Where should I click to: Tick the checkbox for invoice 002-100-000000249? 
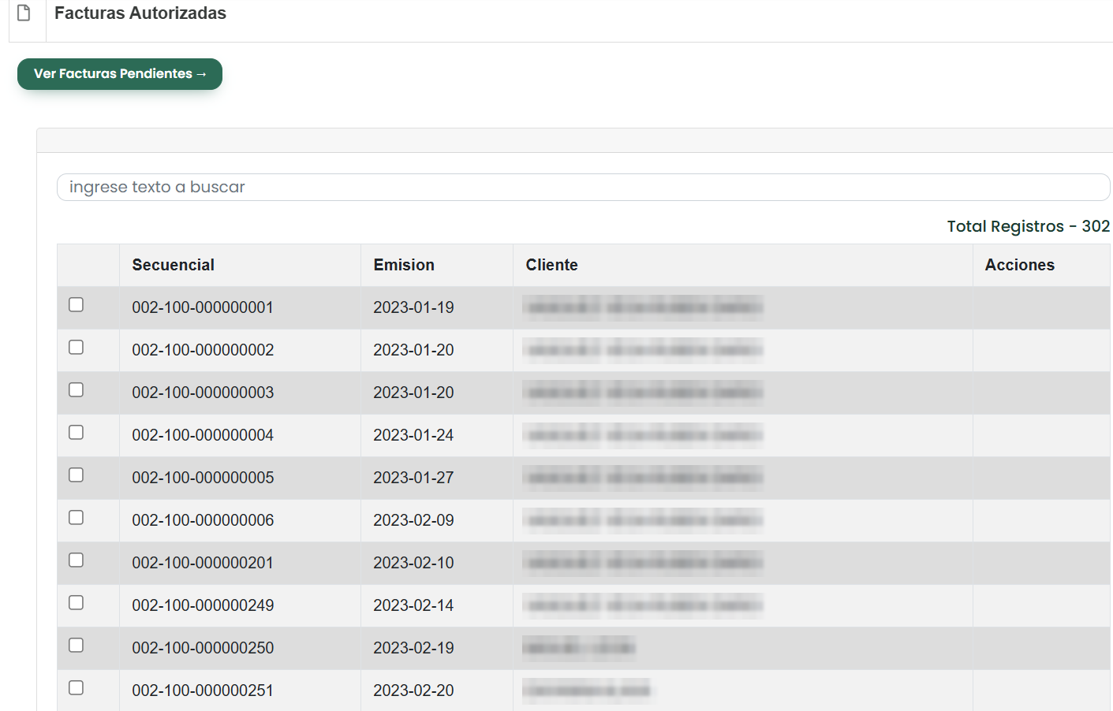tap(77, 603)
